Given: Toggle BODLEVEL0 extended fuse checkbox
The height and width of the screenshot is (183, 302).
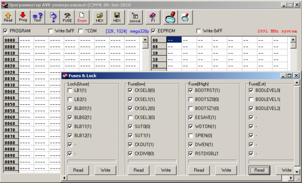Looking at the screenshot, I should tap(251, 90).
